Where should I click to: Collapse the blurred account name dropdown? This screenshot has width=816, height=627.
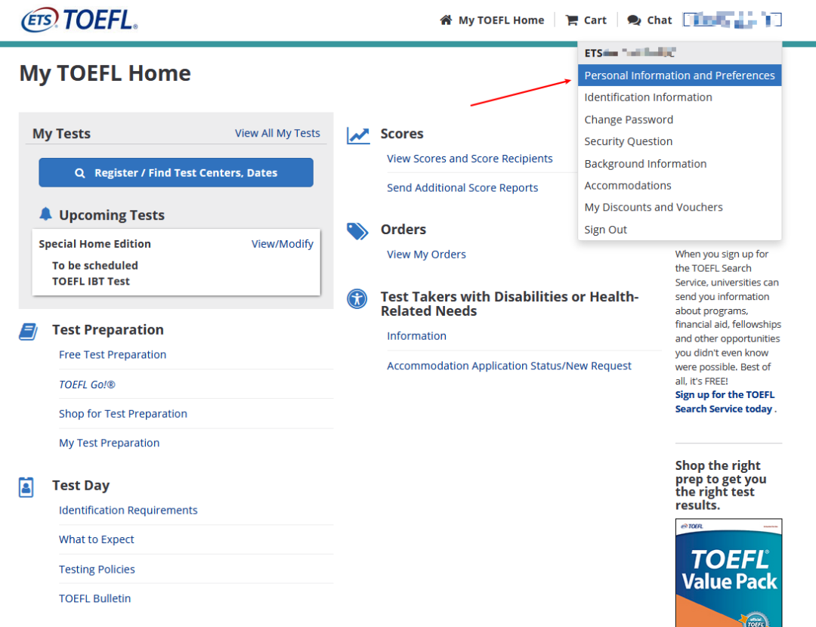[732, 20]
